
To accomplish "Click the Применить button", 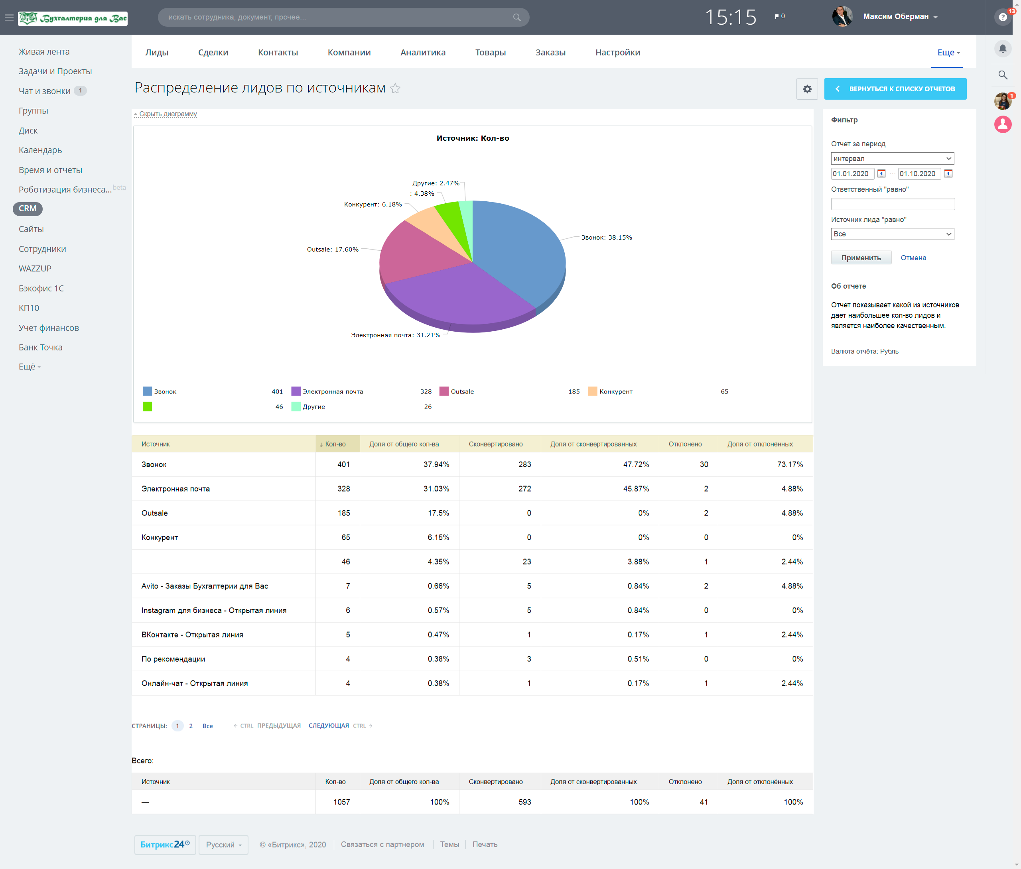I will point(861,258).
